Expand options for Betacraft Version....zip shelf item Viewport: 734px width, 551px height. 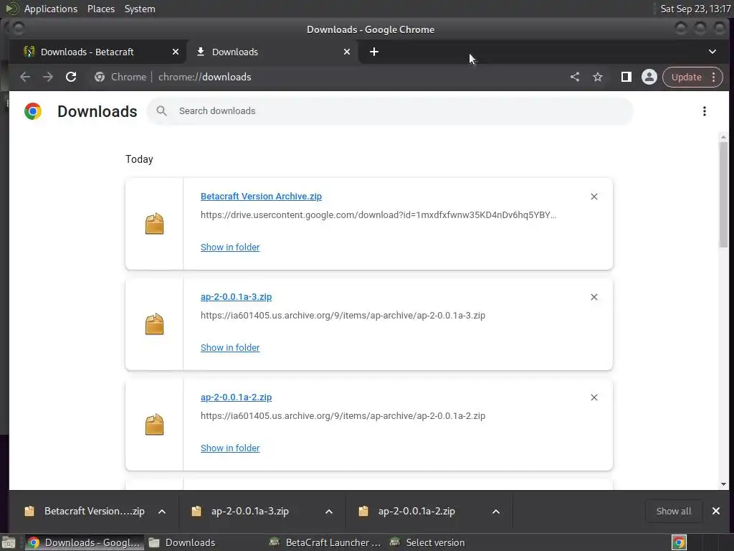point(162,511)
